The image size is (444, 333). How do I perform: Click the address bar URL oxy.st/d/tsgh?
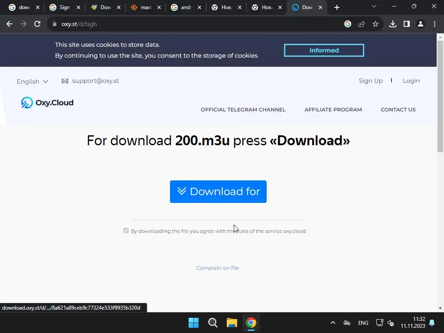79,24
